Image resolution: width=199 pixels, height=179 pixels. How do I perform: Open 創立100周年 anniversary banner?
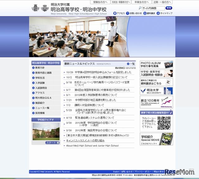[156, 102]
